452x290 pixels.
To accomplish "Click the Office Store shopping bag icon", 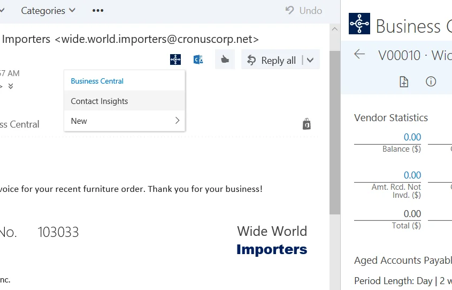I will point(307,124).
